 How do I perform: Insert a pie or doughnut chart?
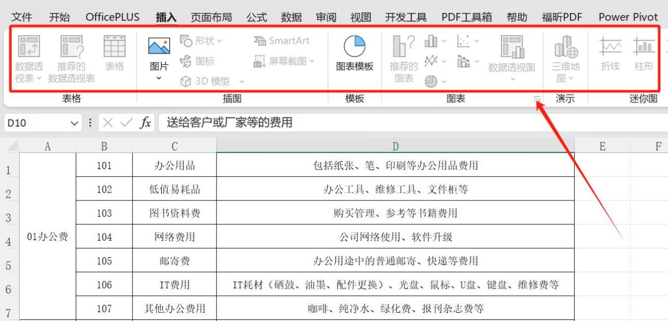pos(431,81)
